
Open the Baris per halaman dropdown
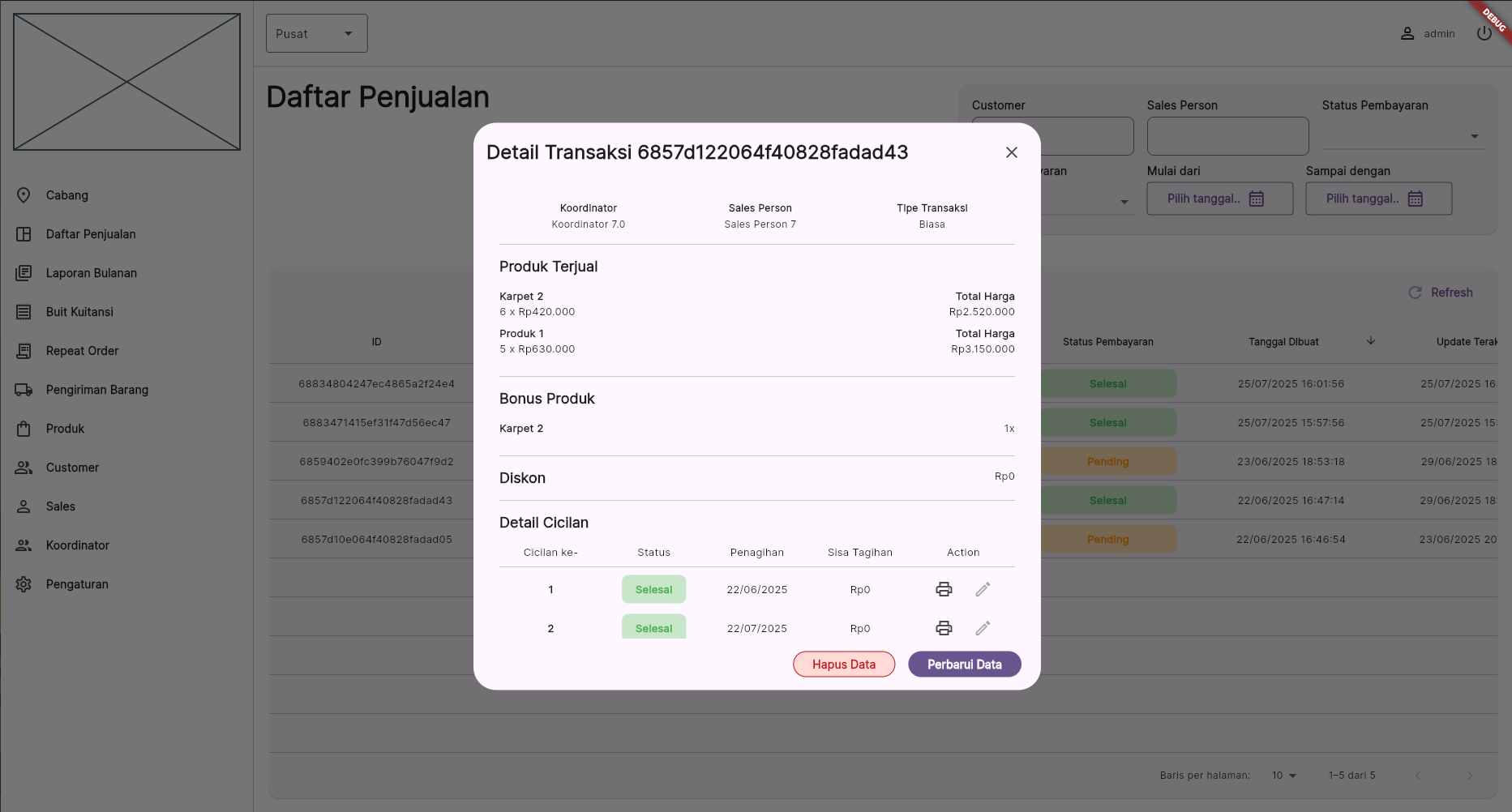pyautogui.click(x=1283, y=776)
